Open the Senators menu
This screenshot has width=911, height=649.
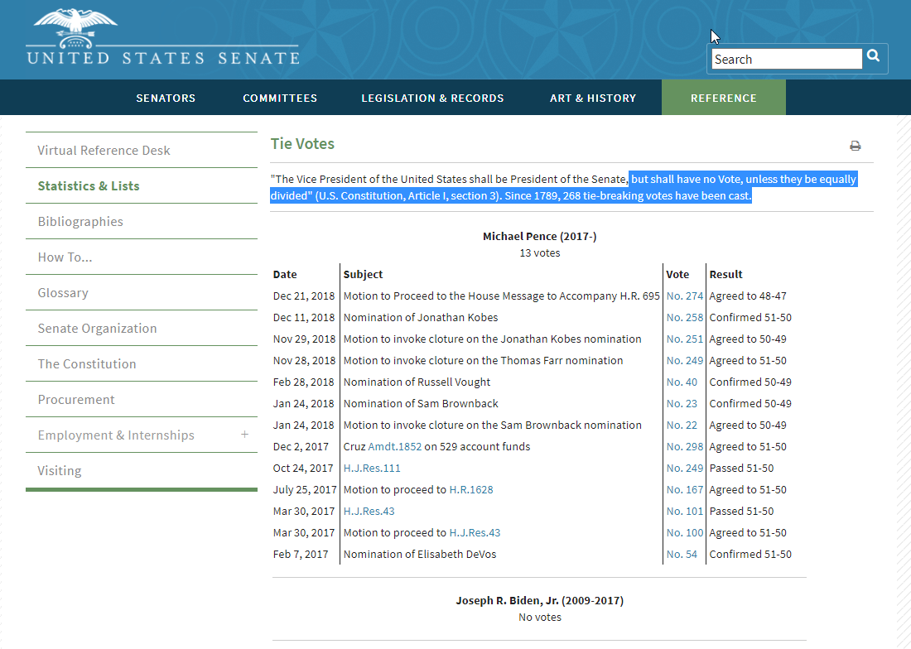166,99
